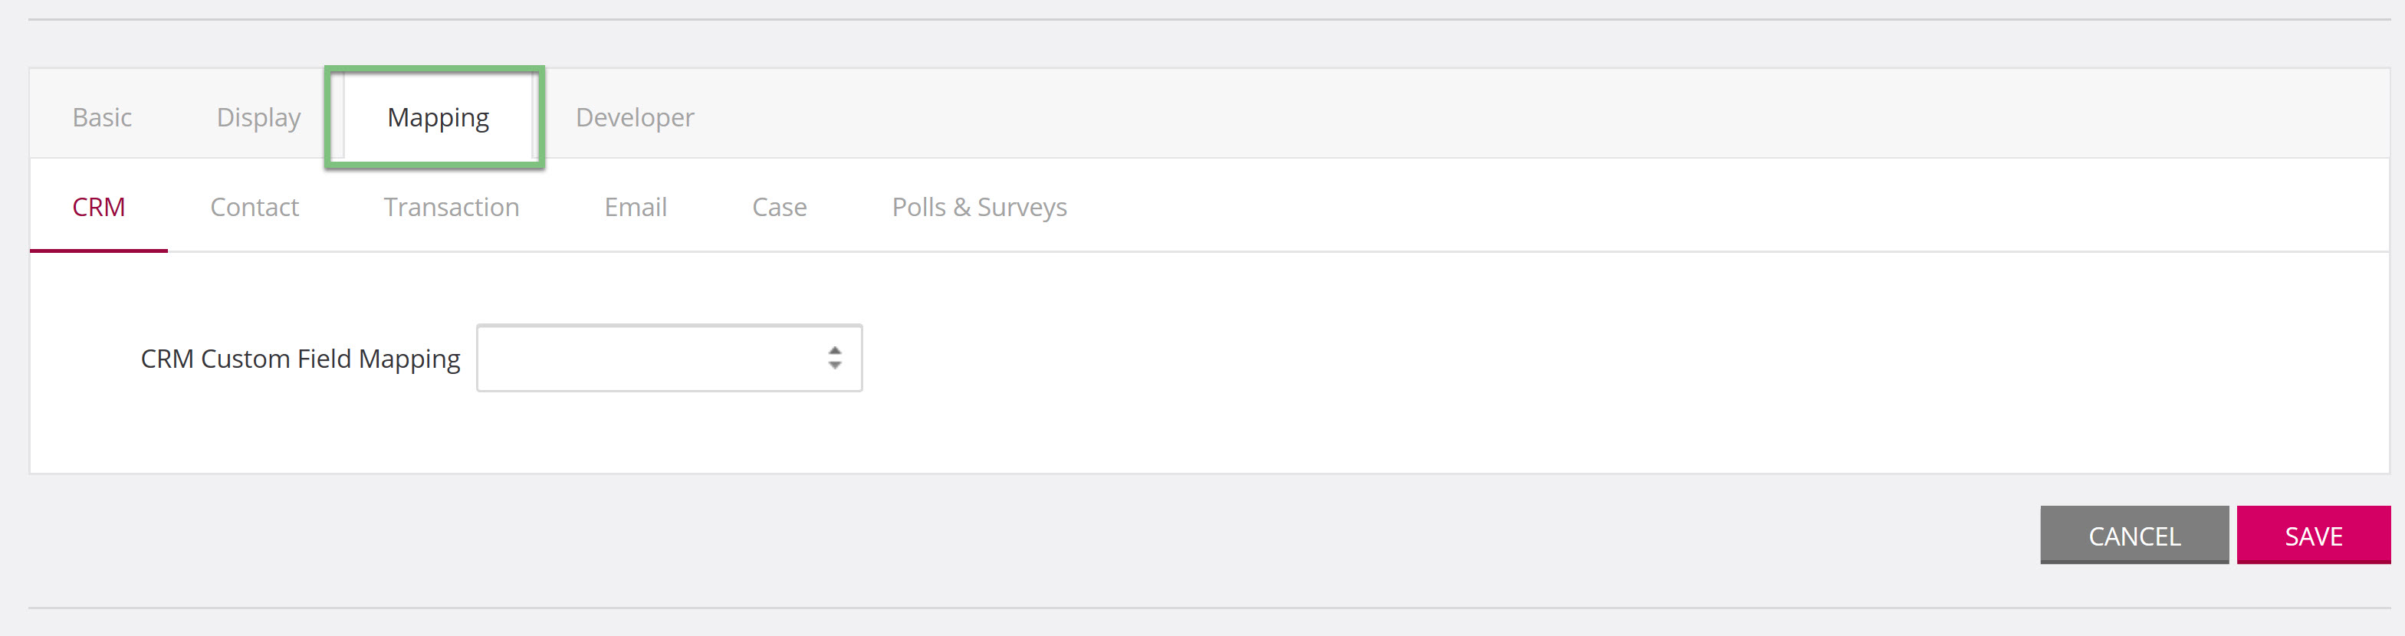The image size is (2405, 636).
Task: Go to the Contact mapping sub-tab
Action: point(254,207)
